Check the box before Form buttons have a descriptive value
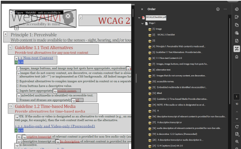Viewport: 241px width, 149px height. click(18, 86)
